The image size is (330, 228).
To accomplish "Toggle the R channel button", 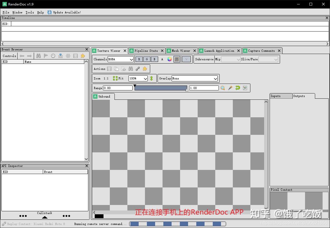I will 139,59.
